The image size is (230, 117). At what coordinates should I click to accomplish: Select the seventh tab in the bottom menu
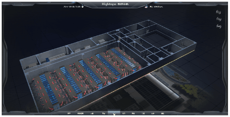(133, 114)
